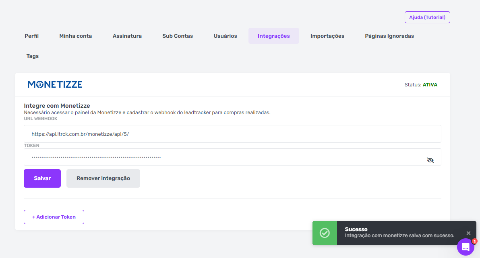
Task: Open the Tags tab
Action: click(x=33, y=56)
